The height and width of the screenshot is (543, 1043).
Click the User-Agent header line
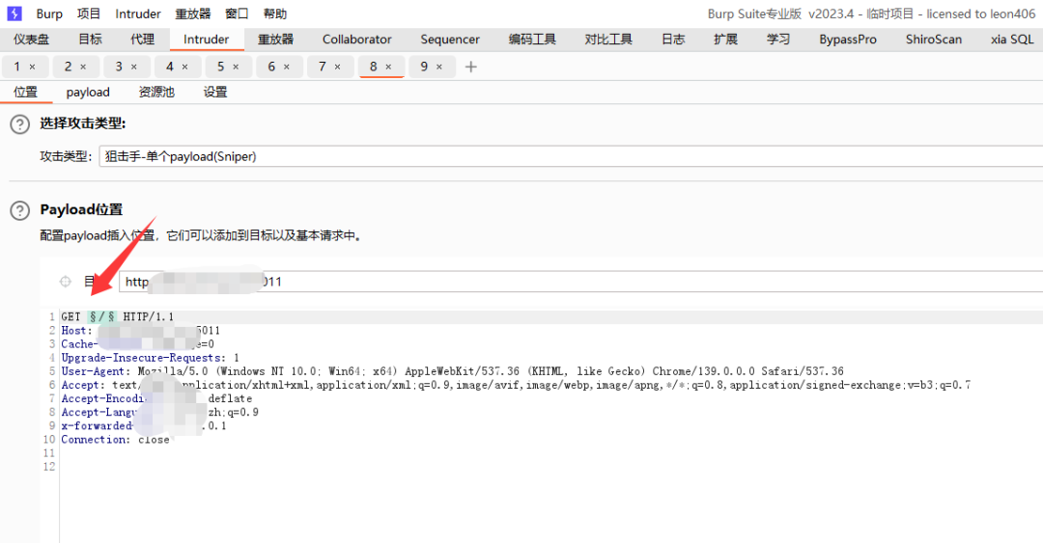(452, 371)
